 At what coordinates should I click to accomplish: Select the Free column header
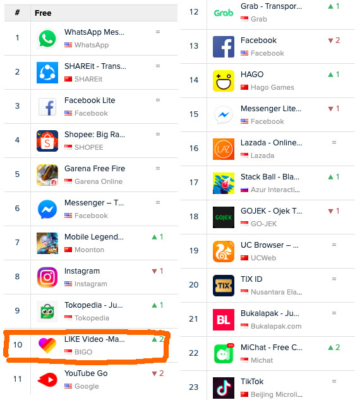(x=43, y=13)
